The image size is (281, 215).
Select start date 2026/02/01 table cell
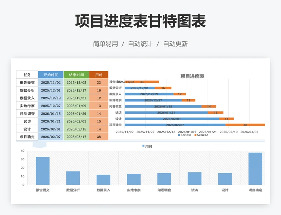pyautogui.click(x=51, y=129)
